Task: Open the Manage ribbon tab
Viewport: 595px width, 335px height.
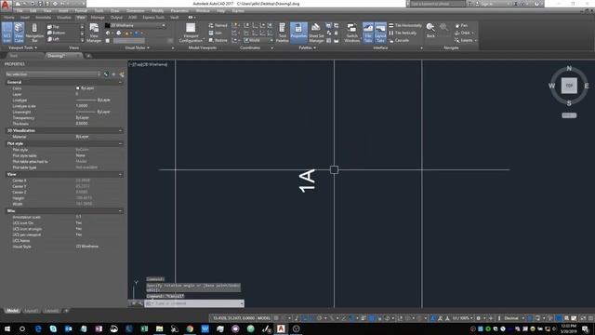Action: (x=98, y=18)
